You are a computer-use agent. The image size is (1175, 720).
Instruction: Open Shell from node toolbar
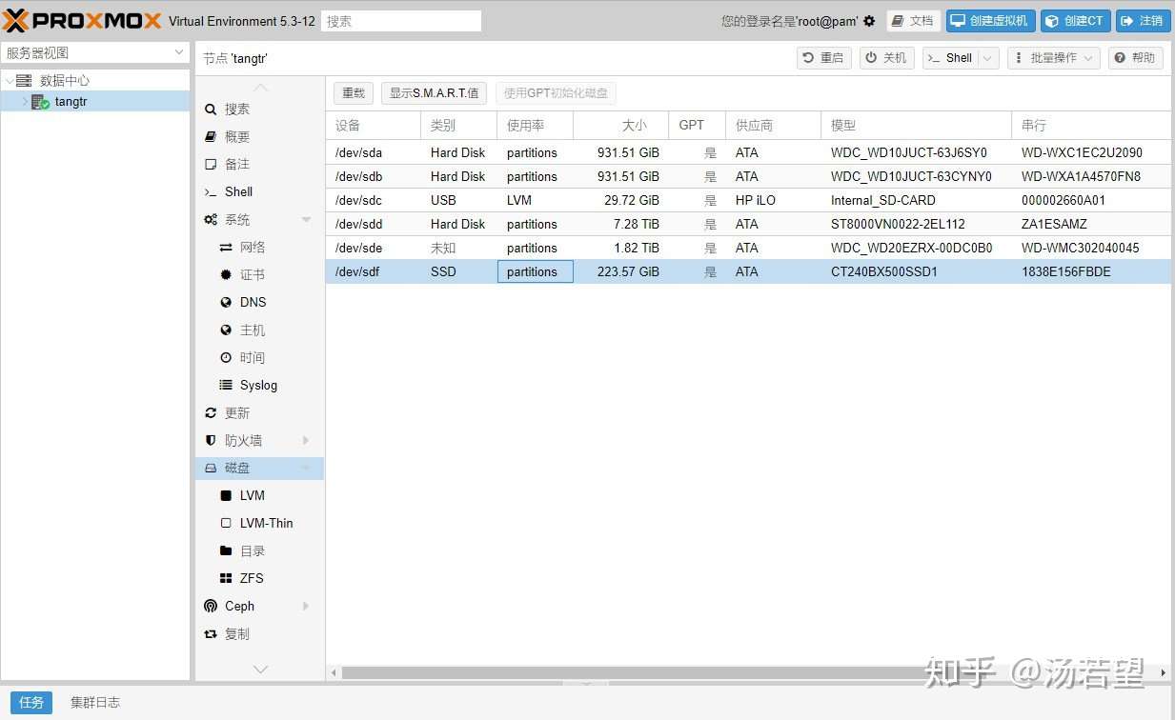point(949,58)
